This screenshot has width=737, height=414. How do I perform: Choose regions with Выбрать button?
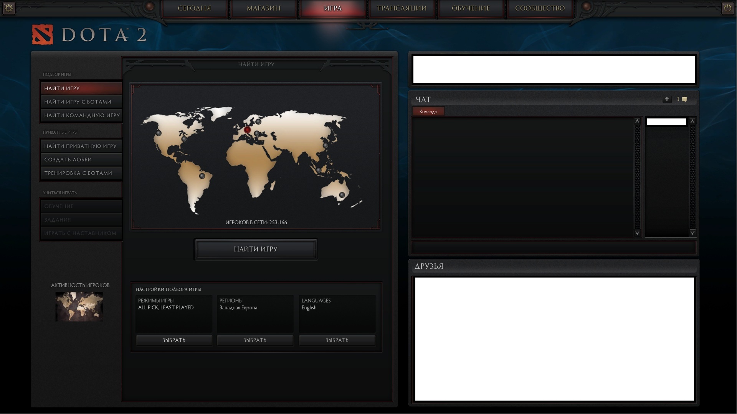(x=255, y=340)
